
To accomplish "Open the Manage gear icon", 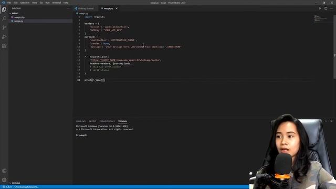I will 4,180.
